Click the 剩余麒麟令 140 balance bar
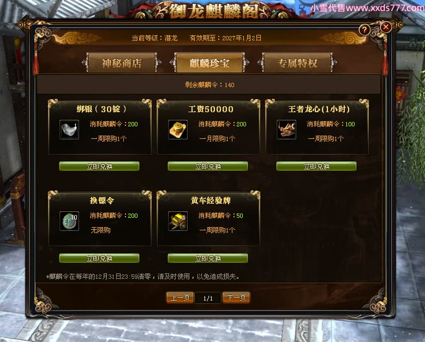Image resolution: width=425 pixels, height=342 pixels. pos(209,85)
